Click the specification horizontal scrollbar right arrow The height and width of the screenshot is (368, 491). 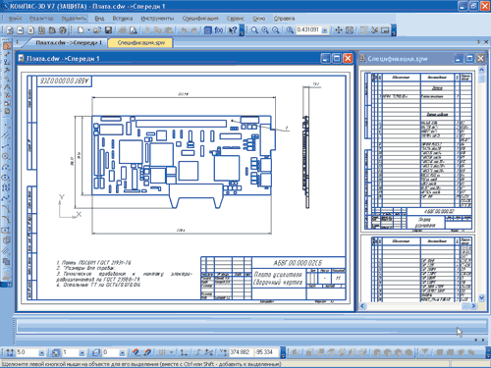(x=473, y=306)
